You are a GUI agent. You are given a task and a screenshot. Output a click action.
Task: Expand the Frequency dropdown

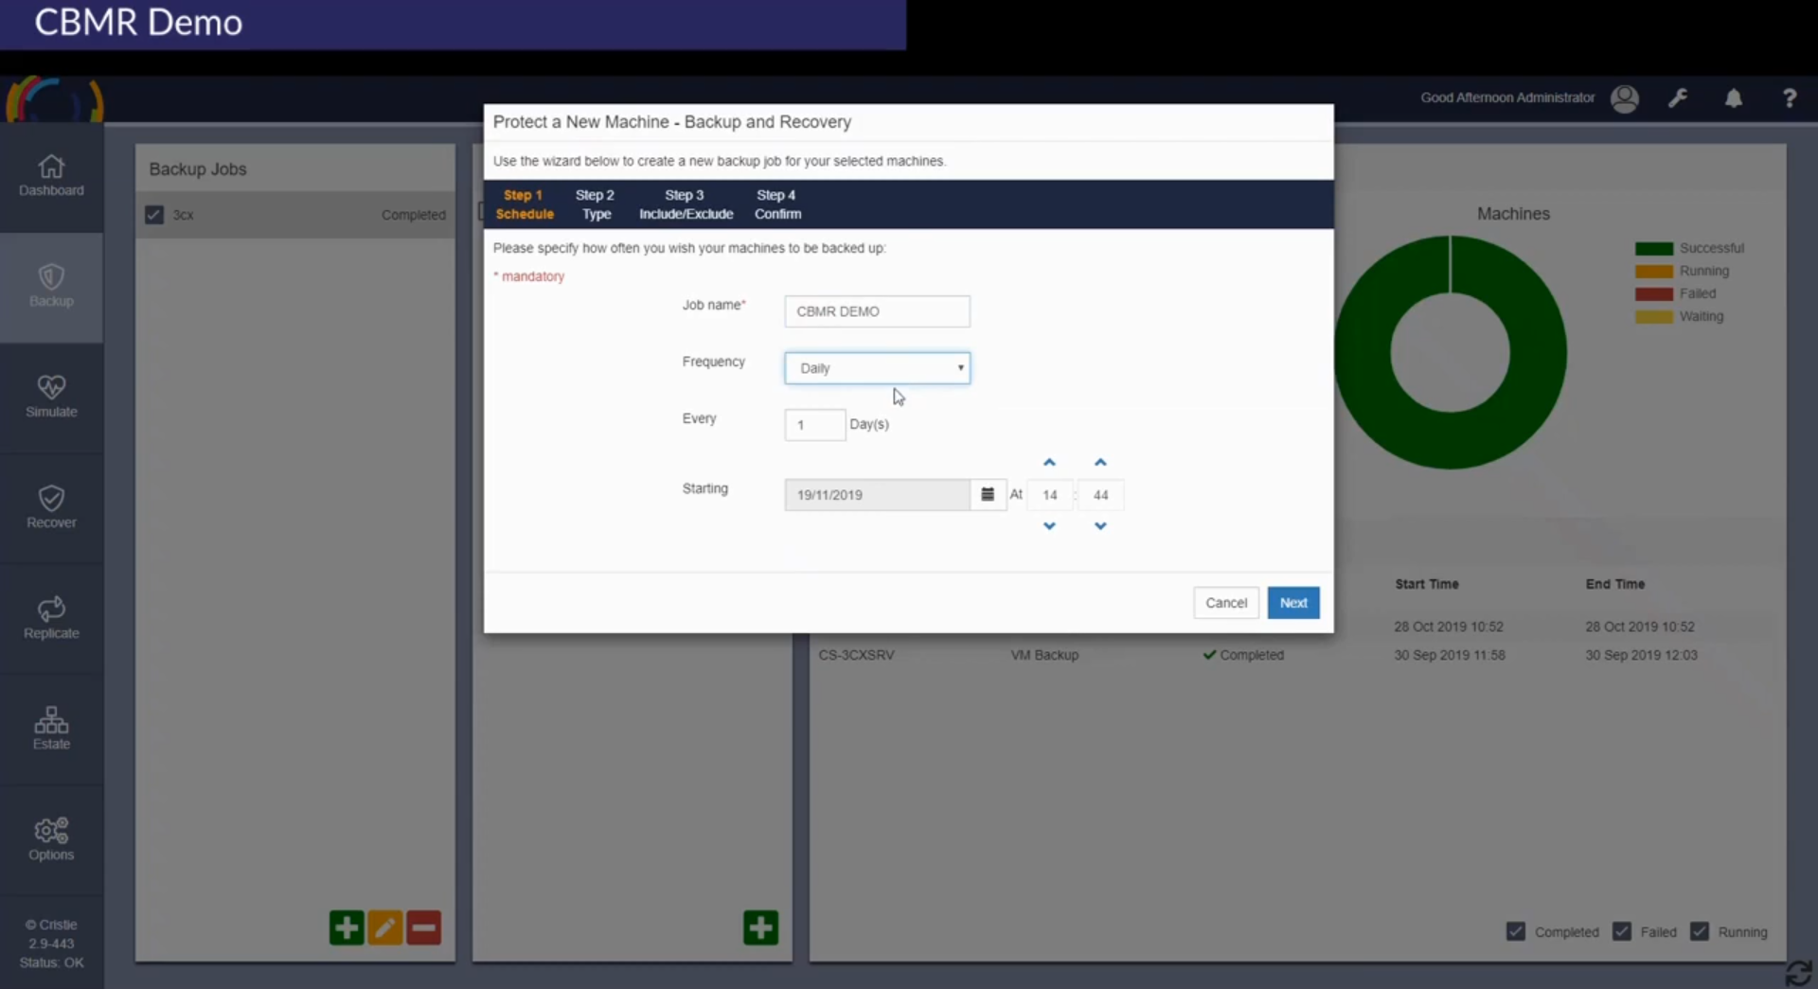coord(877,368)
